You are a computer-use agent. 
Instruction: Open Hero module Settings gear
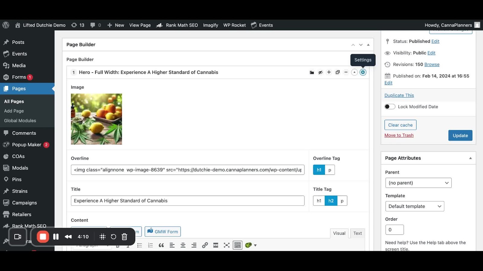click(x=363, y=72)
